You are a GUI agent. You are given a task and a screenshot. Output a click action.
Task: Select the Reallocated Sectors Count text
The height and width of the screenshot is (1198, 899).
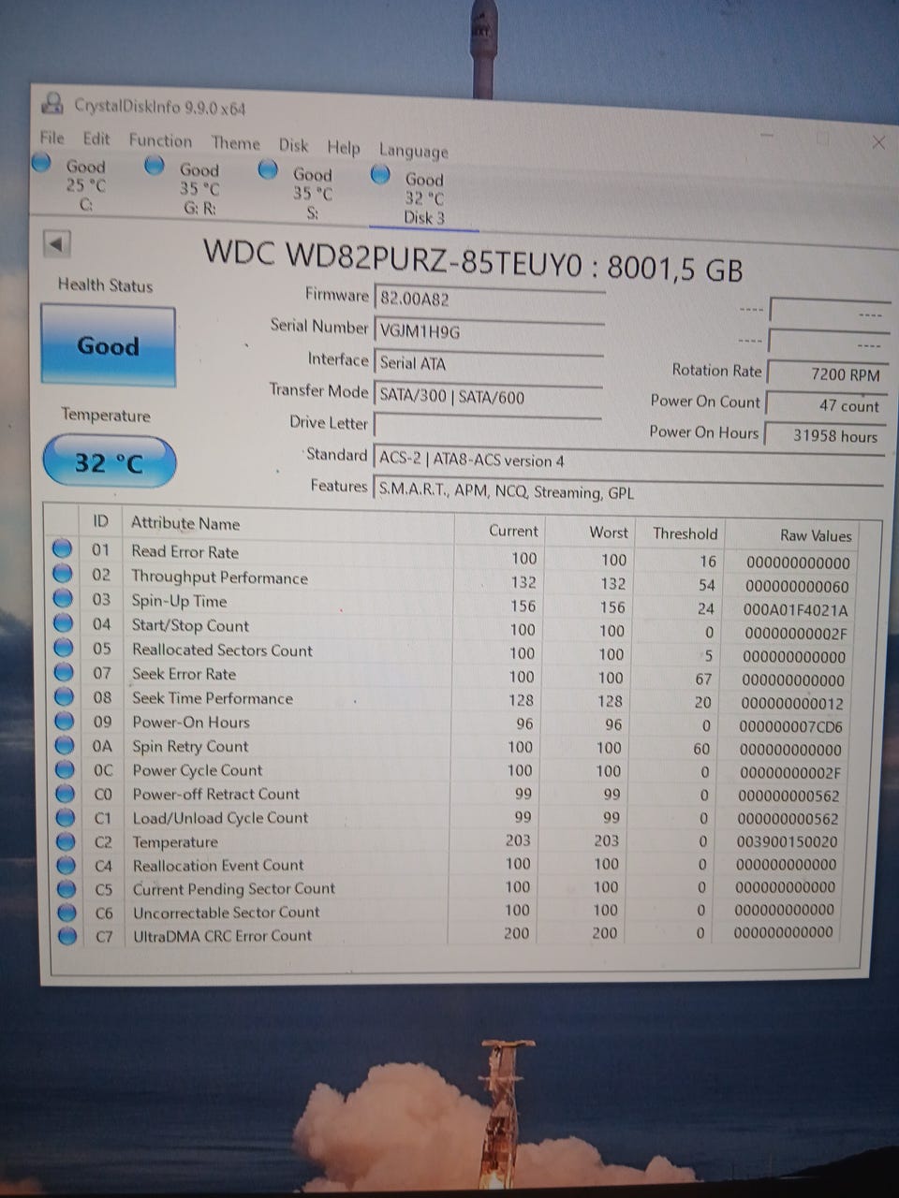pyautogui.click(x=222, y=650)
